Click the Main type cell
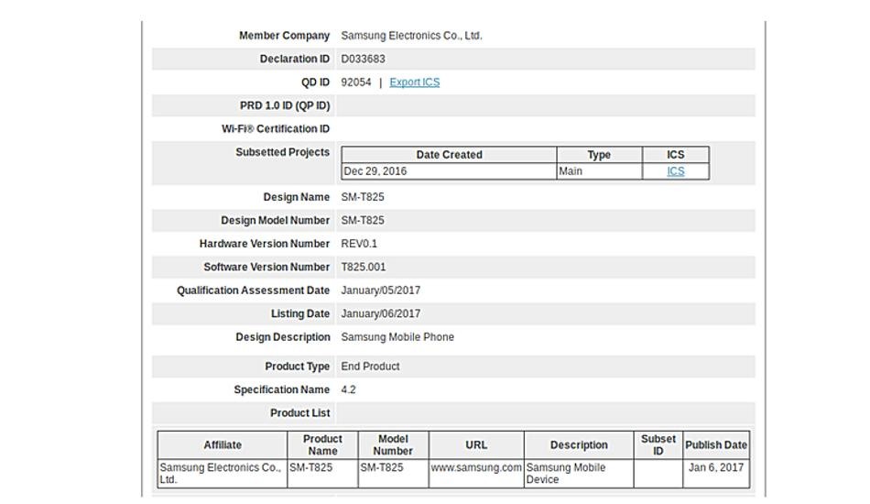This screenshot has height=504, width=870. coord(571,171)
